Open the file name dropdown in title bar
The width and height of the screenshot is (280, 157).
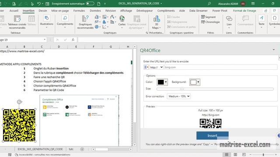(161, 3)
